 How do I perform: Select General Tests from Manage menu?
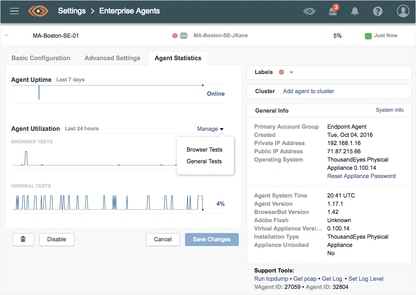pos(204,161)
